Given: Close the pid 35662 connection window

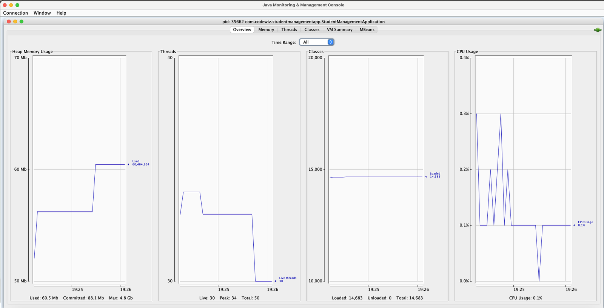Looking at the screenshot, I should point(9,21).
